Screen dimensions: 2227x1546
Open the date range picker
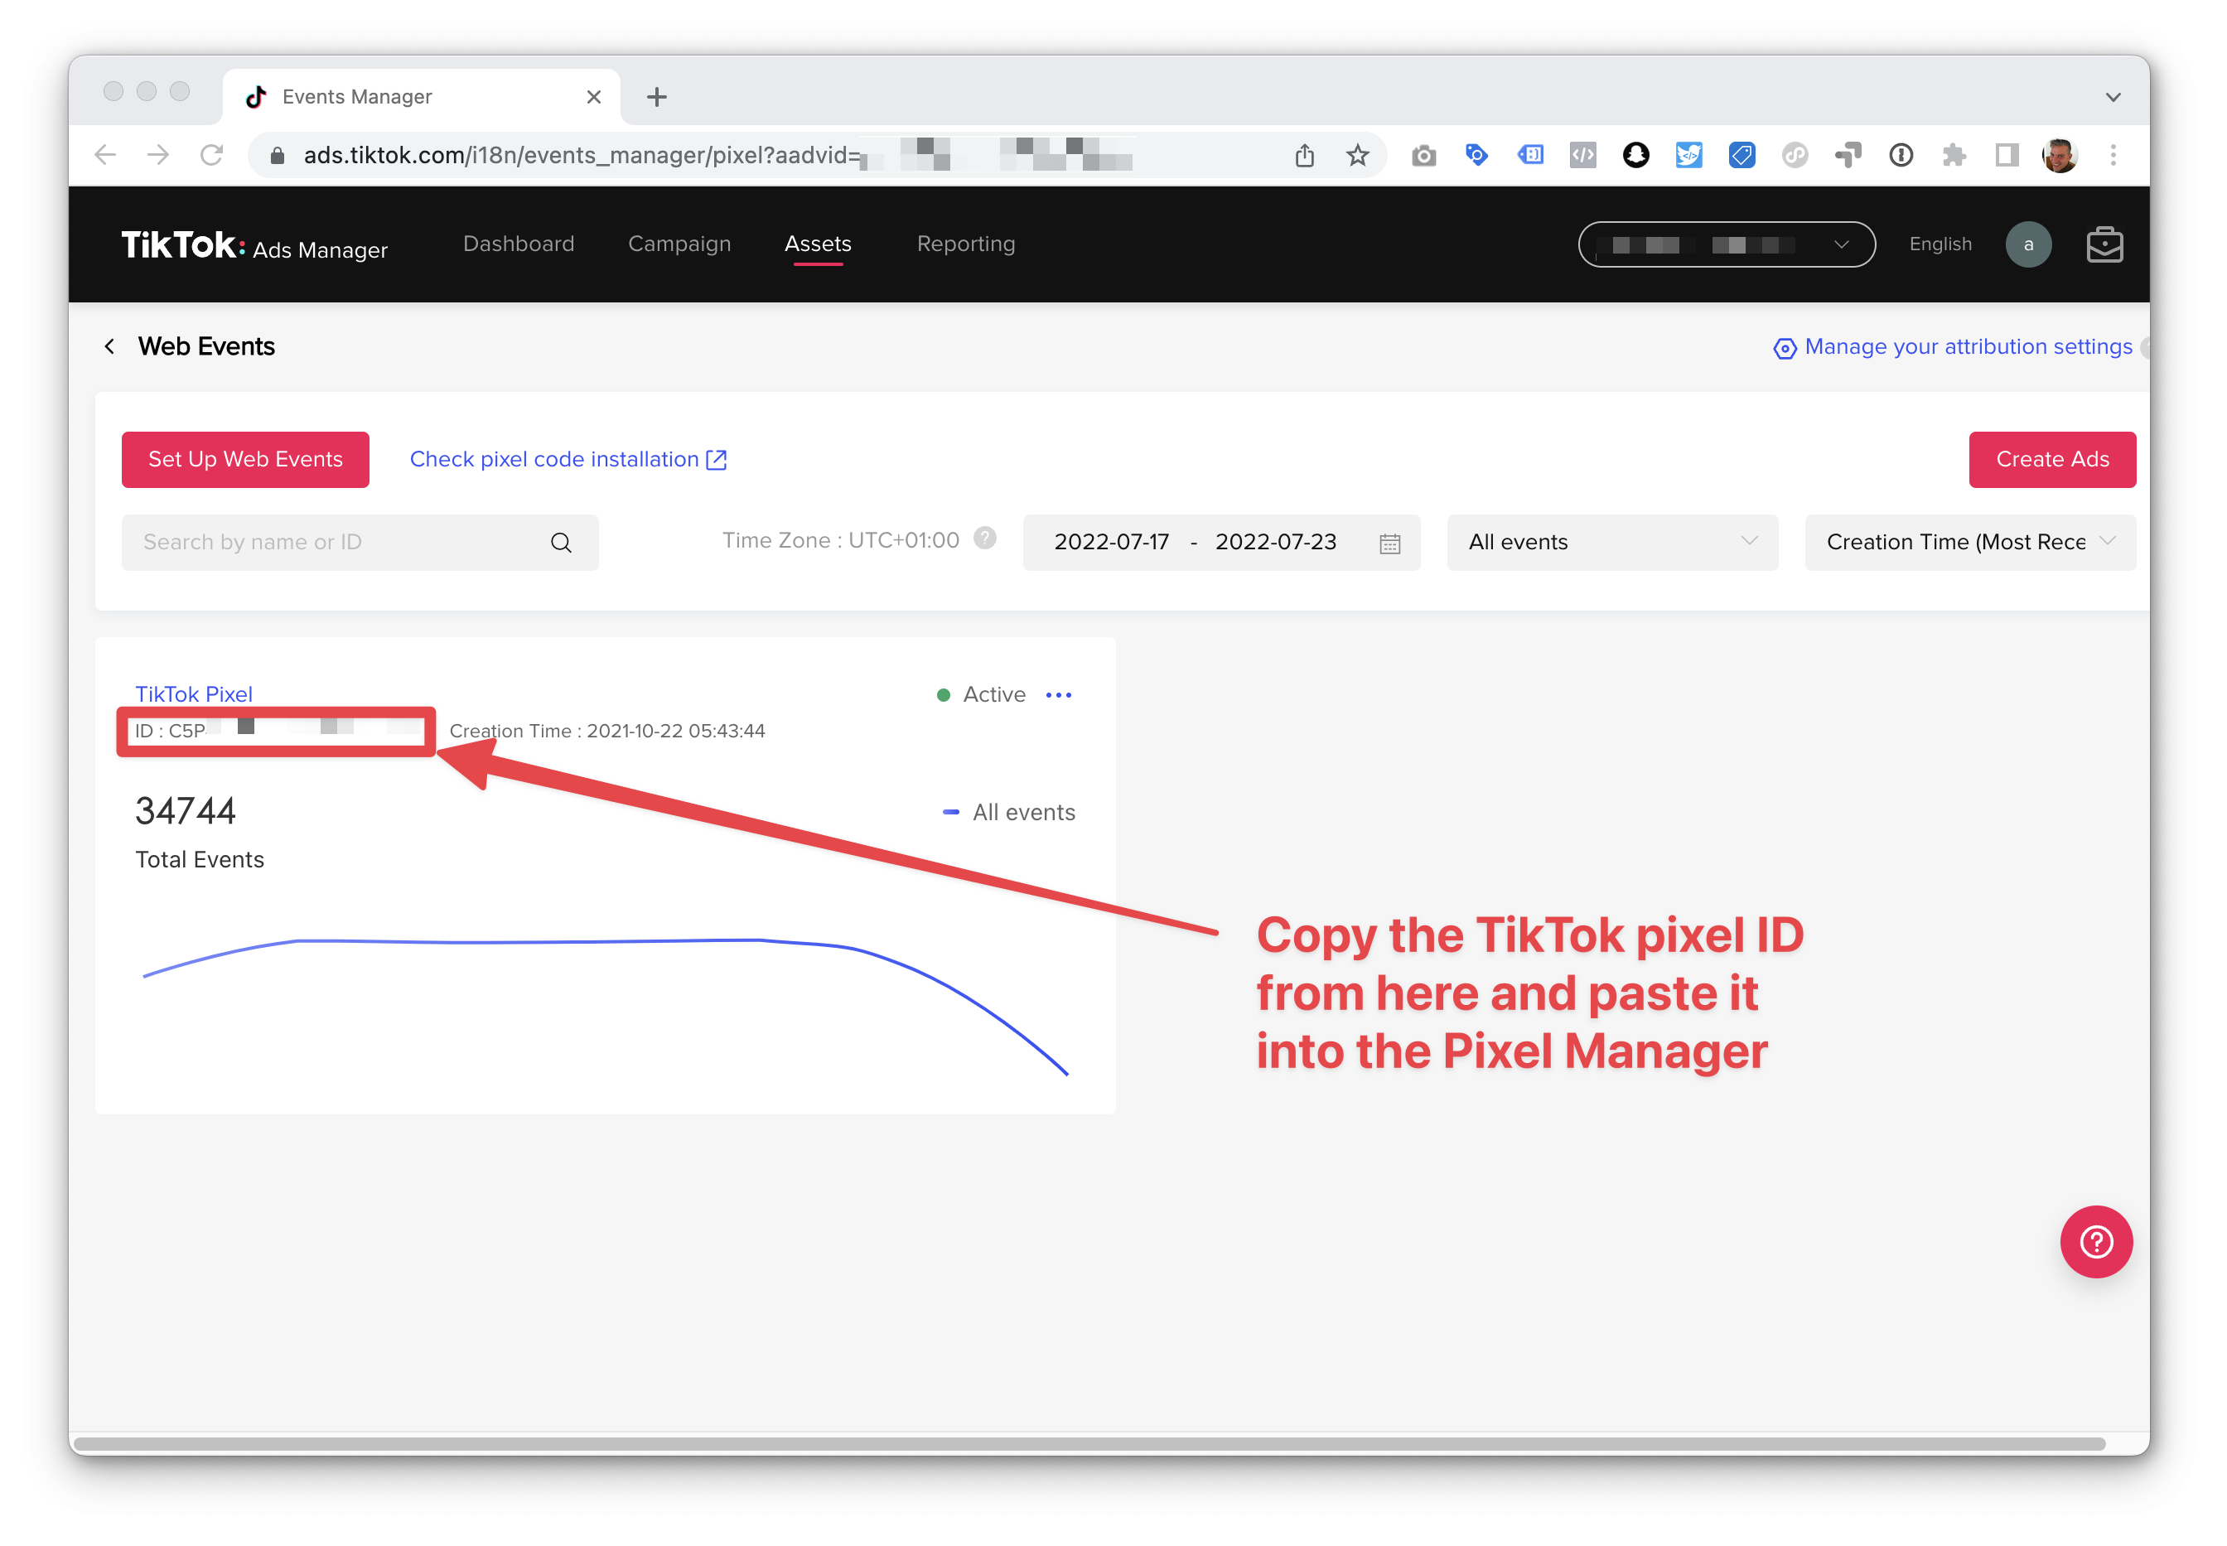(1220, 543)
